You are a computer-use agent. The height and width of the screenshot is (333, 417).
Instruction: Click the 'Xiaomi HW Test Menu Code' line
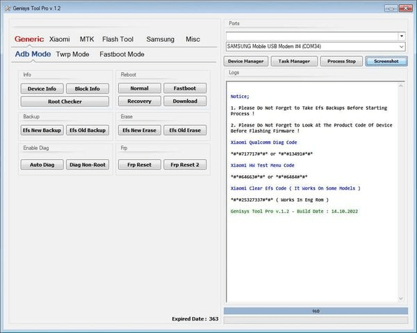(x=262, y=165)
